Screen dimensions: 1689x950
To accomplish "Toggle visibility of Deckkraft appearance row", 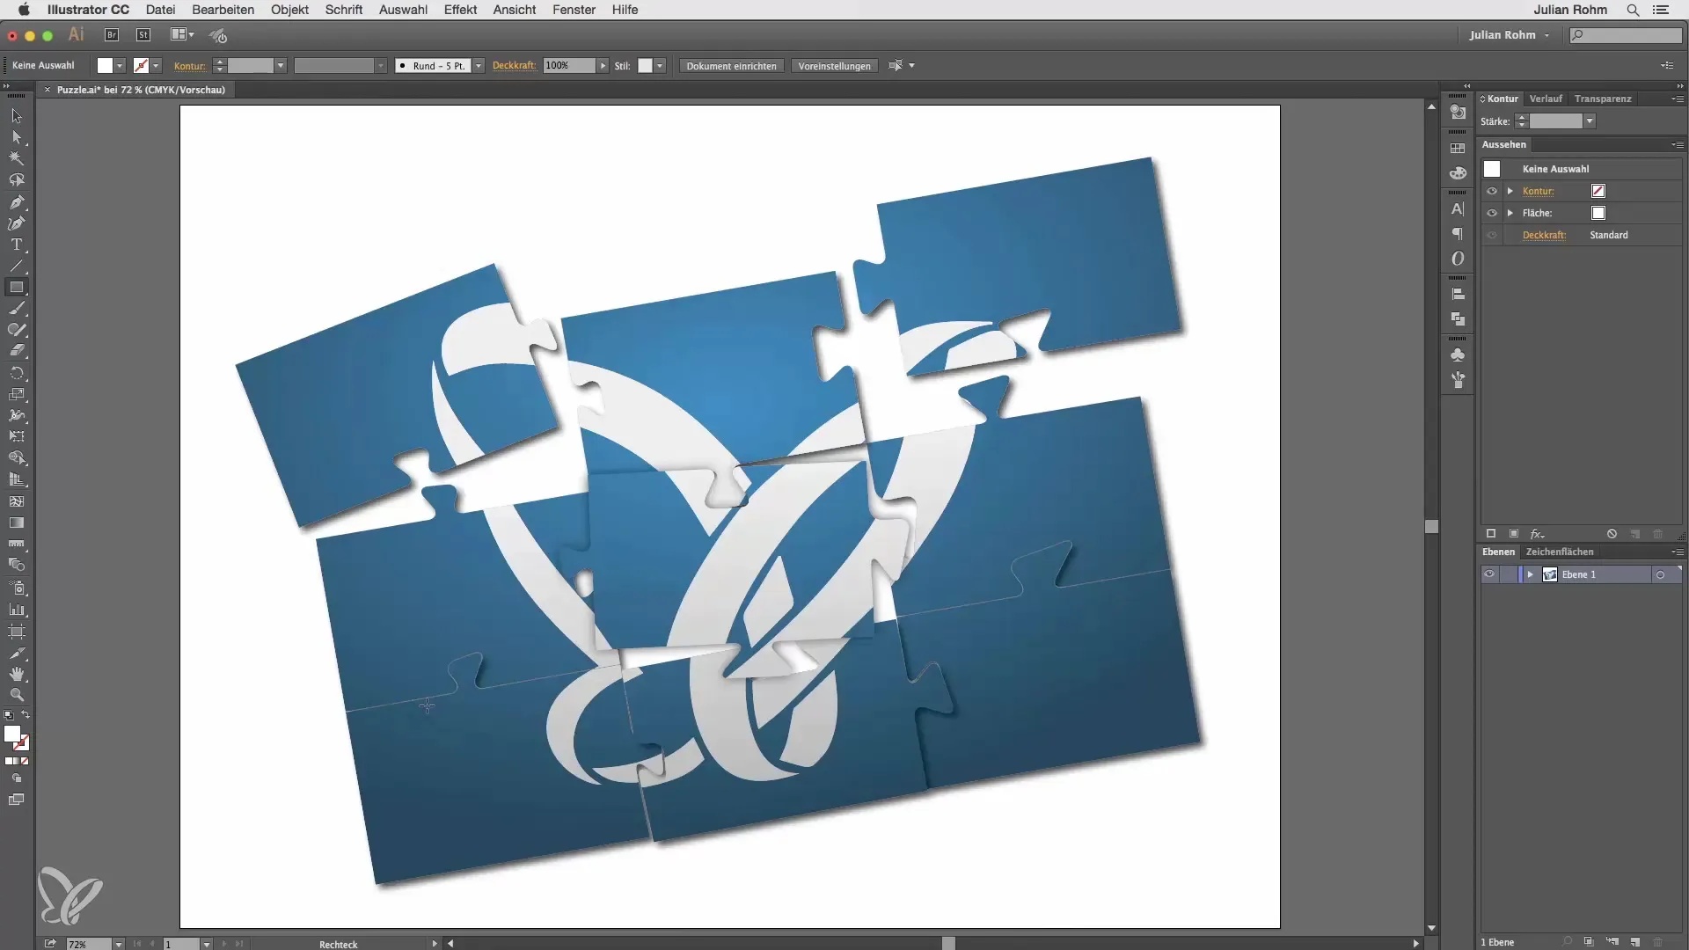I will (1491, 235).
